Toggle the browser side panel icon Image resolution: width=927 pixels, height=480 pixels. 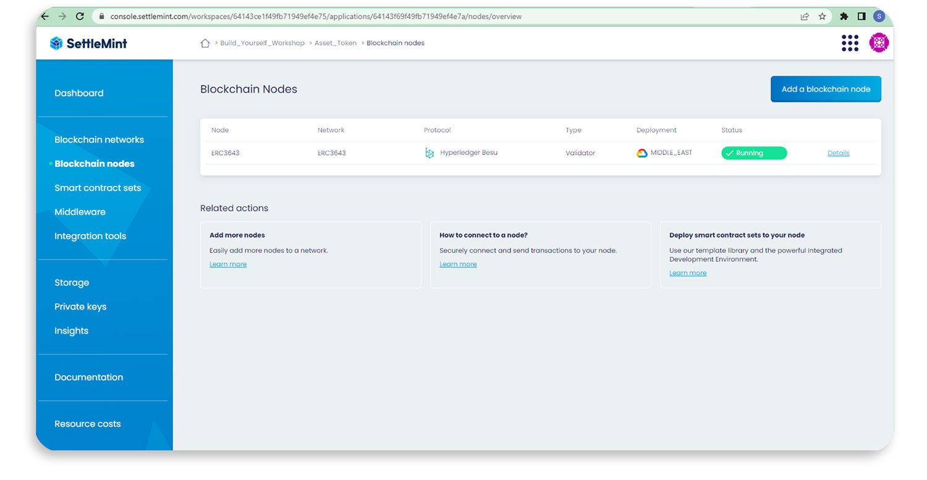(x=861, y=17)
